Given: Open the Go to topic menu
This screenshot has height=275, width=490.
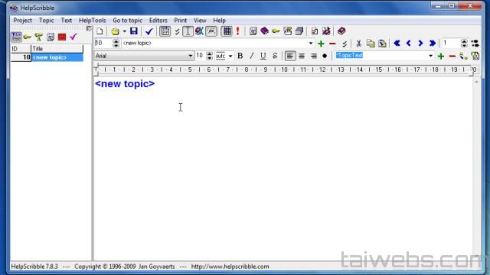Looking at the screenshot, I should 128,21.
